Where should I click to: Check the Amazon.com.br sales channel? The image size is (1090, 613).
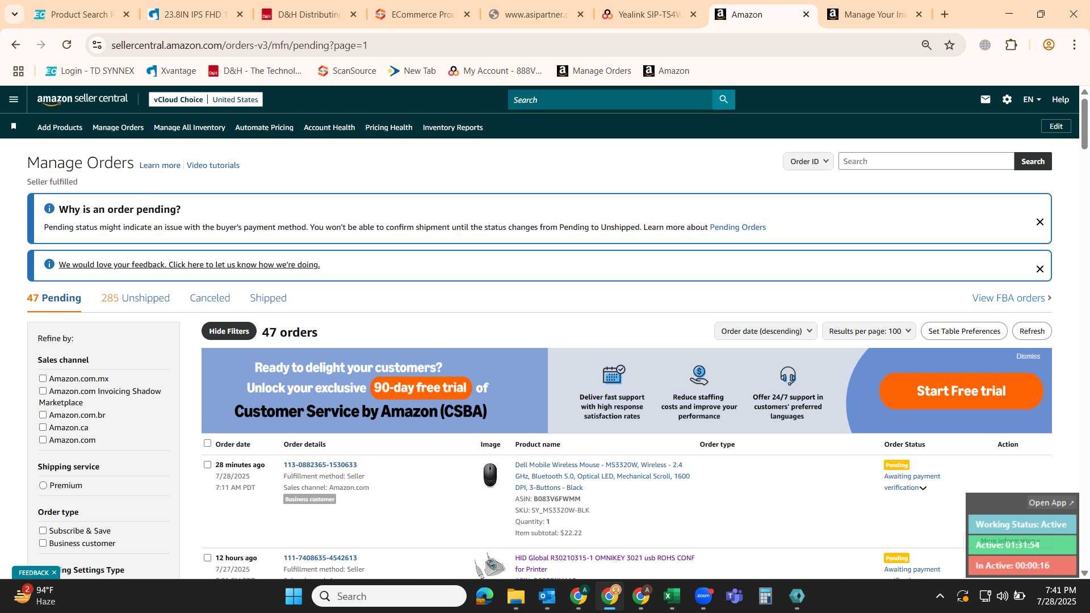pyautogui.click(x=43, y=414)
